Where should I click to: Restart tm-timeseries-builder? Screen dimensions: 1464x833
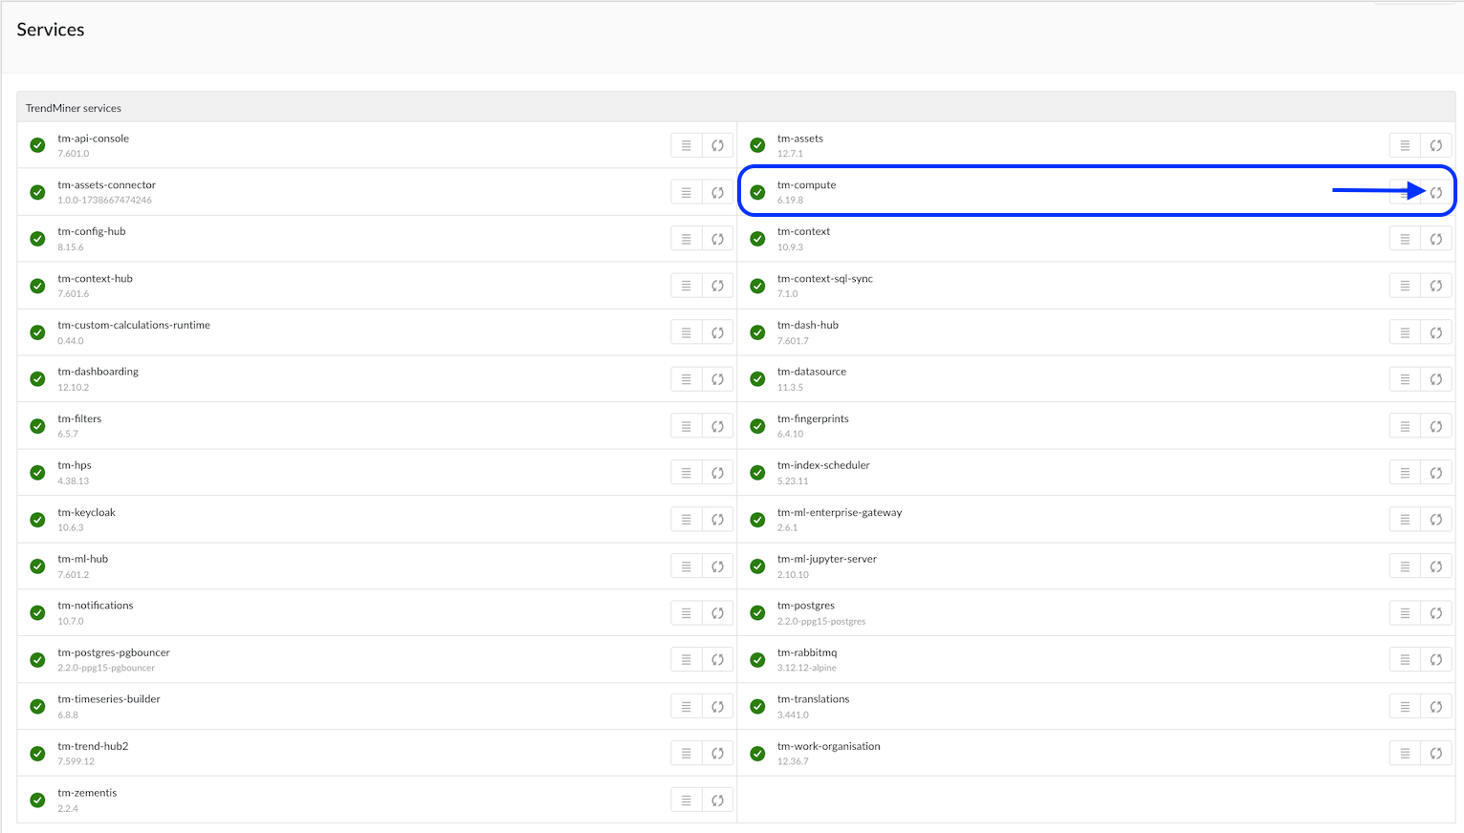click(x=717, y=707)
